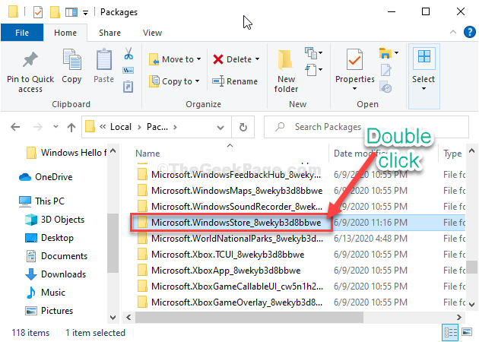Open Documents in navigation pane
479x342 pixels.
56,256
